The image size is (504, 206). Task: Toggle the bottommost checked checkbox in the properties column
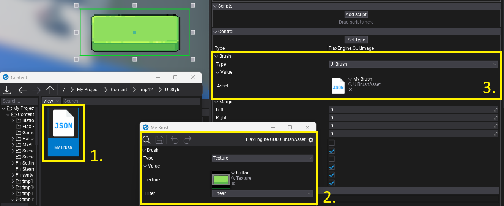coord(332,183)
